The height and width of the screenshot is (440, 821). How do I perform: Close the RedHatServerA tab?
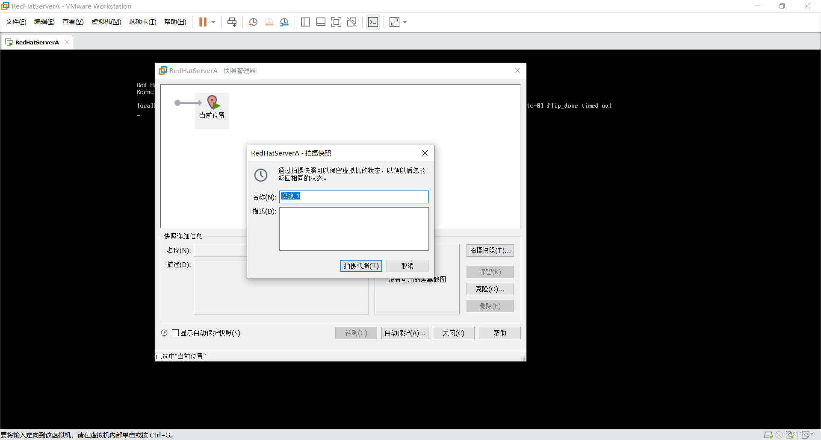coord(67,42)
